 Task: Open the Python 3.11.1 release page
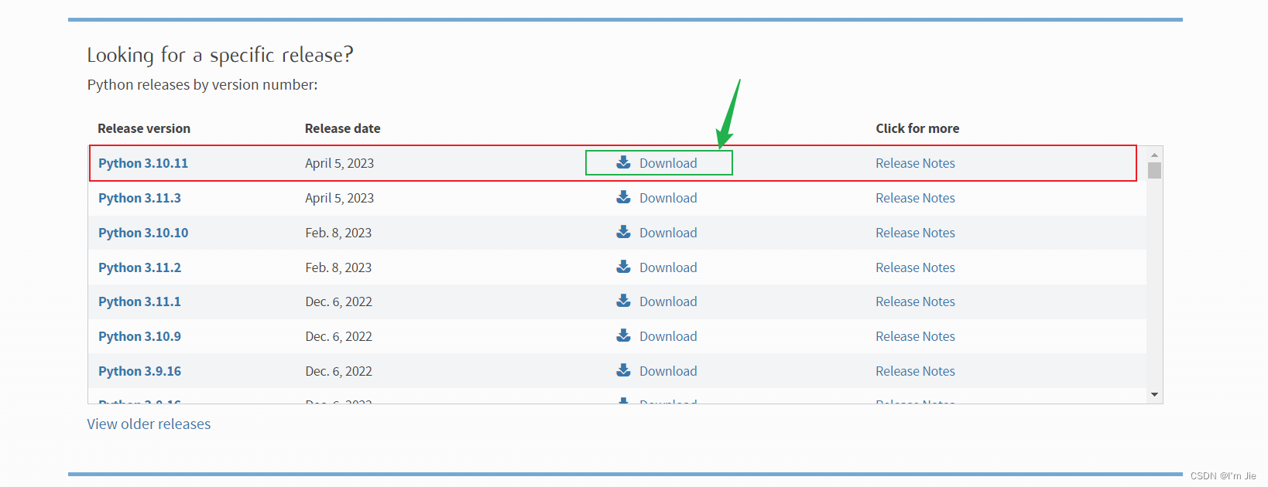[139, 301]
